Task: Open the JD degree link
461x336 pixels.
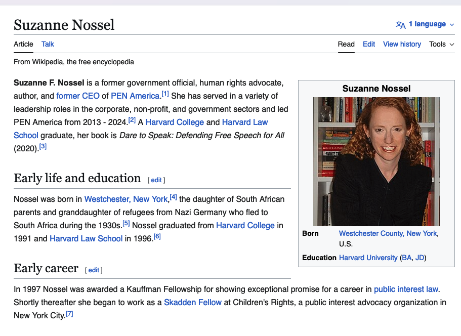Action: [x=420, y=258]
